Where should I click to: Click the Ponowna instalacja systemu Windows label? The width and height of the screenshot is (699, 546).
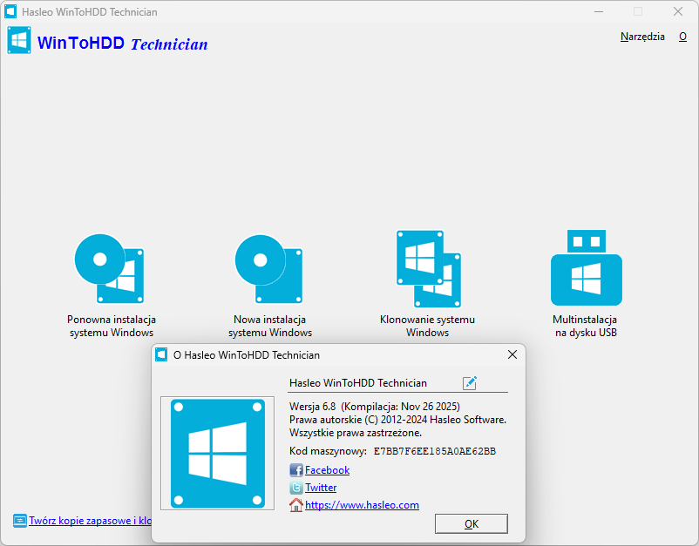coord(112,326)
